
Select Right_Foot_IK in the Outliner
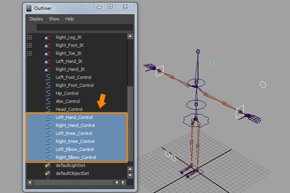(70, 45)
